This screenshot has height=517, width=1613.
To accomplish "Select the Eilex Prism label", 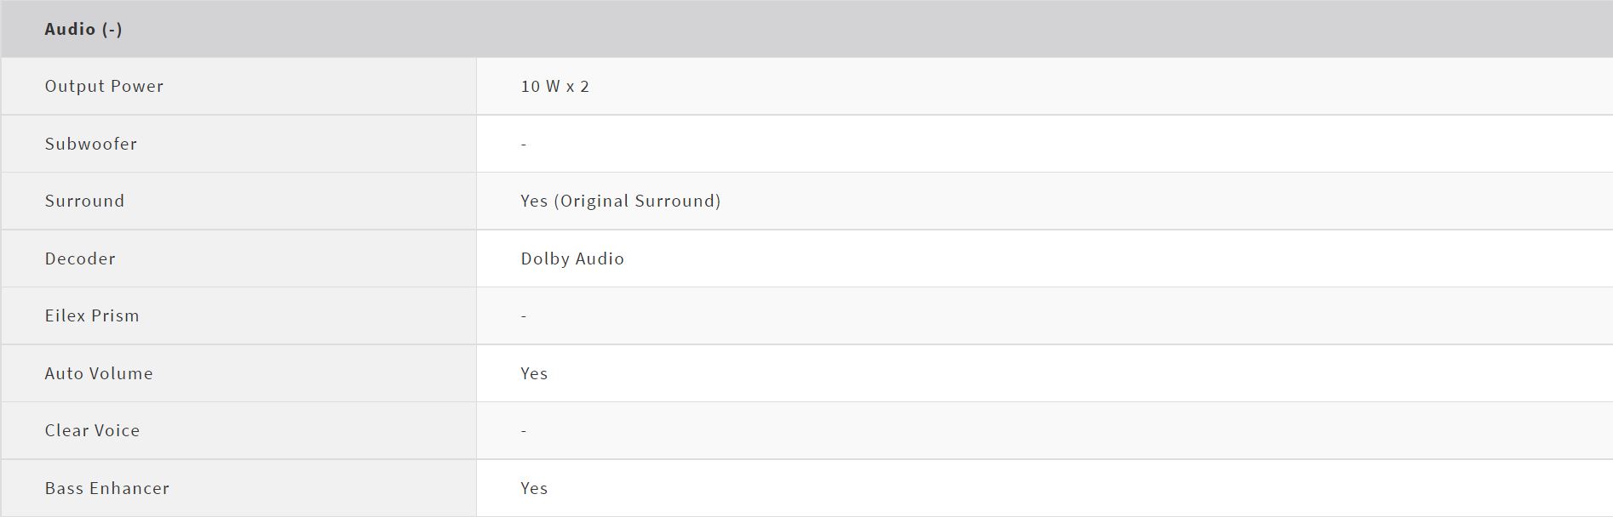I will tap(91, 315).
